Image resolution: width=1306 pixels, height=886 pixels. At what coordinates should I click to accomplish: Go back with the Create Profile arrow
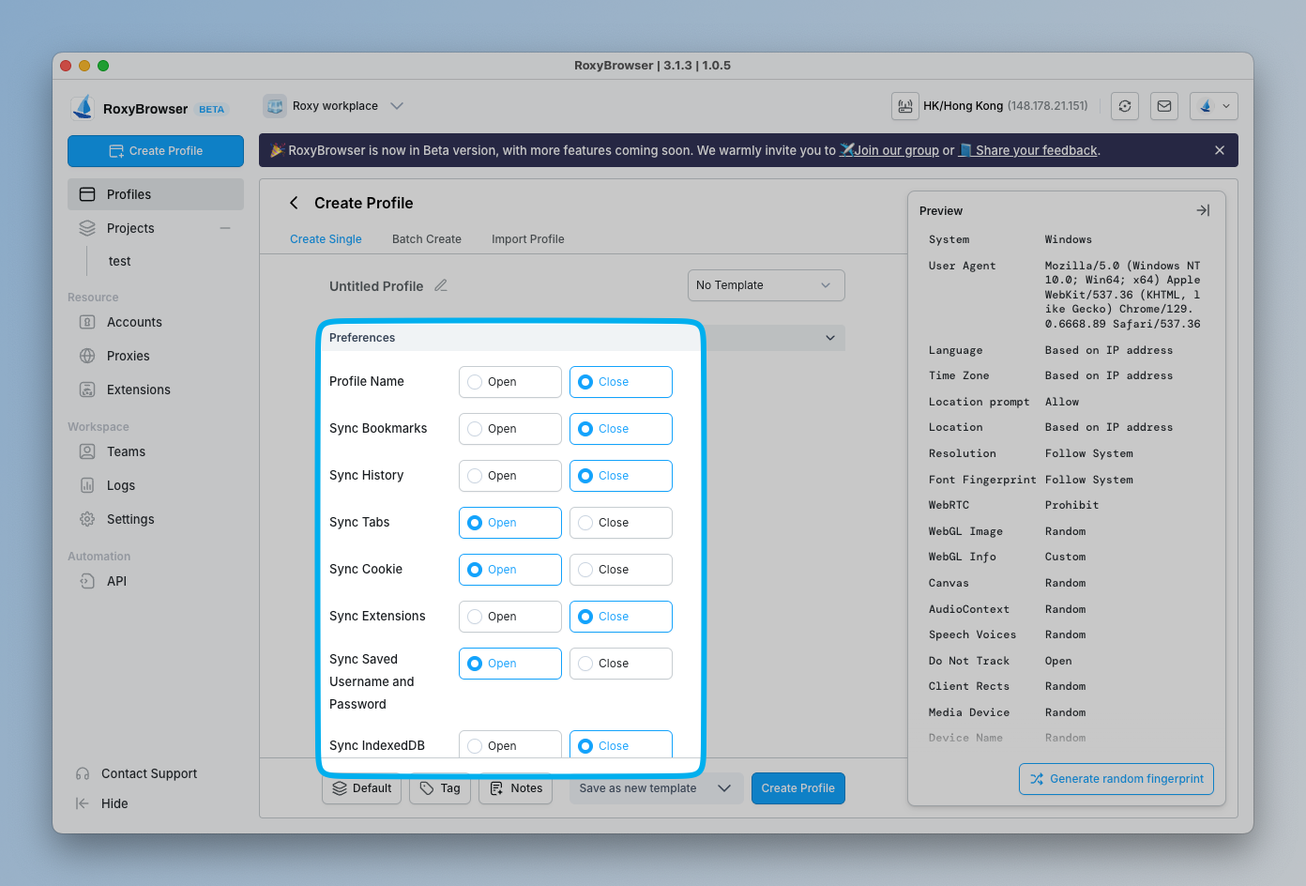point(294,203)
